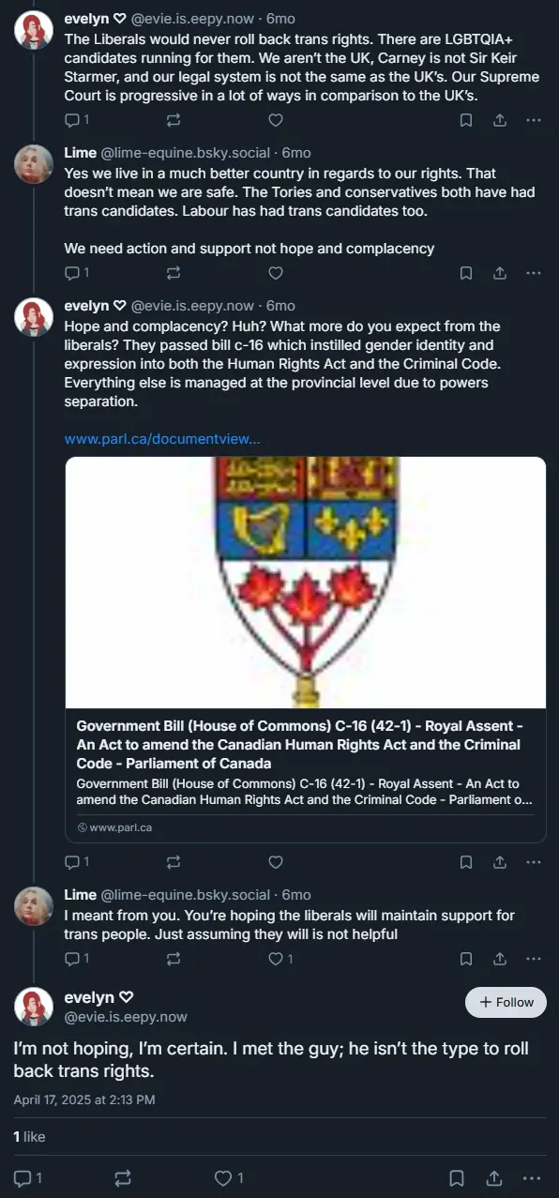Like the main post "I'm not hoping, I'm certain"
Screen dimensions: 559x1198
pos(229,1177)
